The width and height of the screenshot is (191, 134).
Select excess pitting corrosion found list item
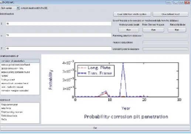point(20,72)
